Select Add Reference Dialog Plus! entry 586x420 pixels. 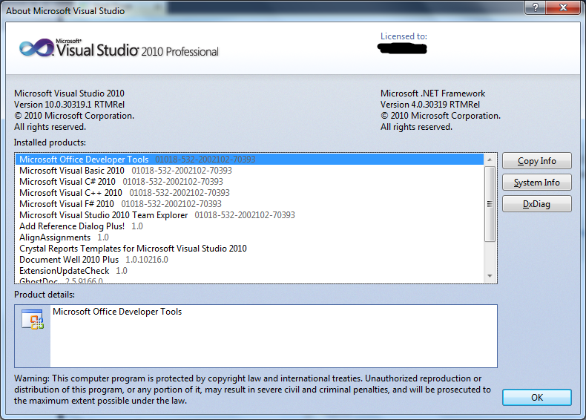click(x=250, y=226)
